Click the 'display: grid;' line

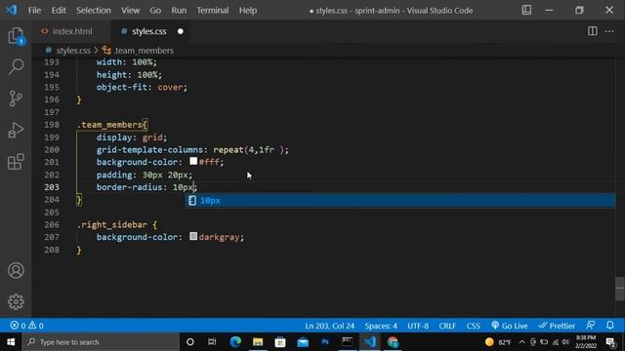point(132,137)
